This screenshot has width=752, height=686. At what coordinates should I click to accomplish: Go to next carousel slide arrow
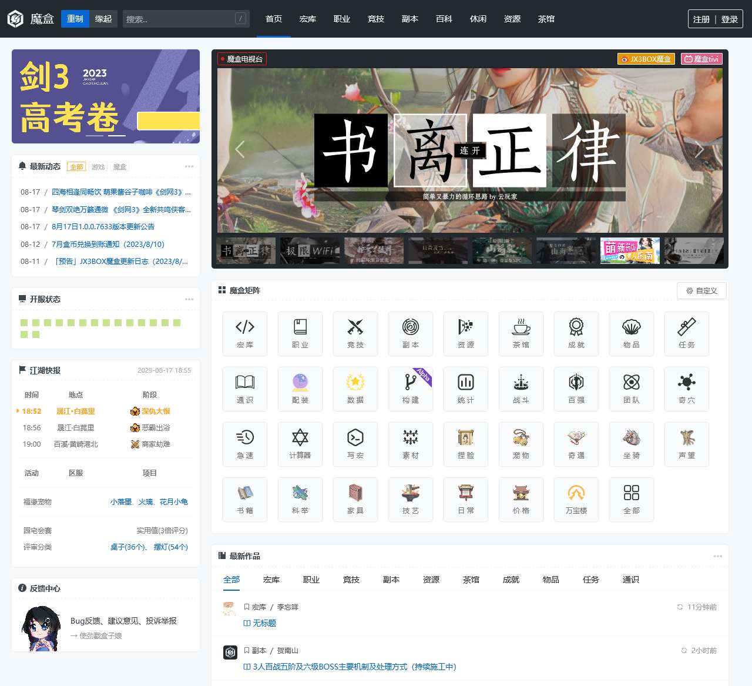point(699,149)
